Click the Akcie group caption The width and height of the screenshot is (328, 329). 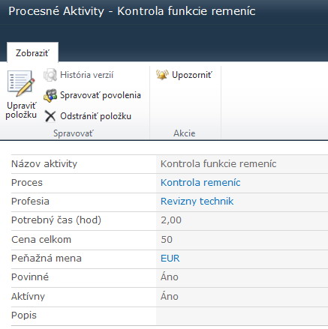click(x=185, y=133)
